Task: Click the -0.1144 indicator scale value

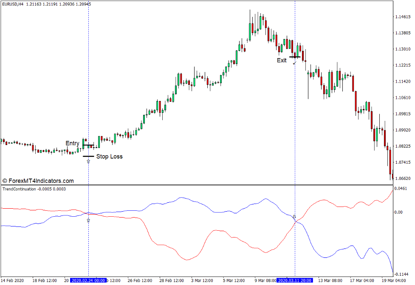Action: (x=401, y=274)
